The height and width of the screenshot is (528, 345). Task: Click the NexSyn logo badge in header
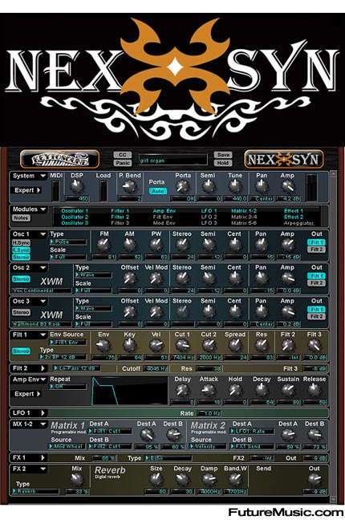(x=283, y=159)
